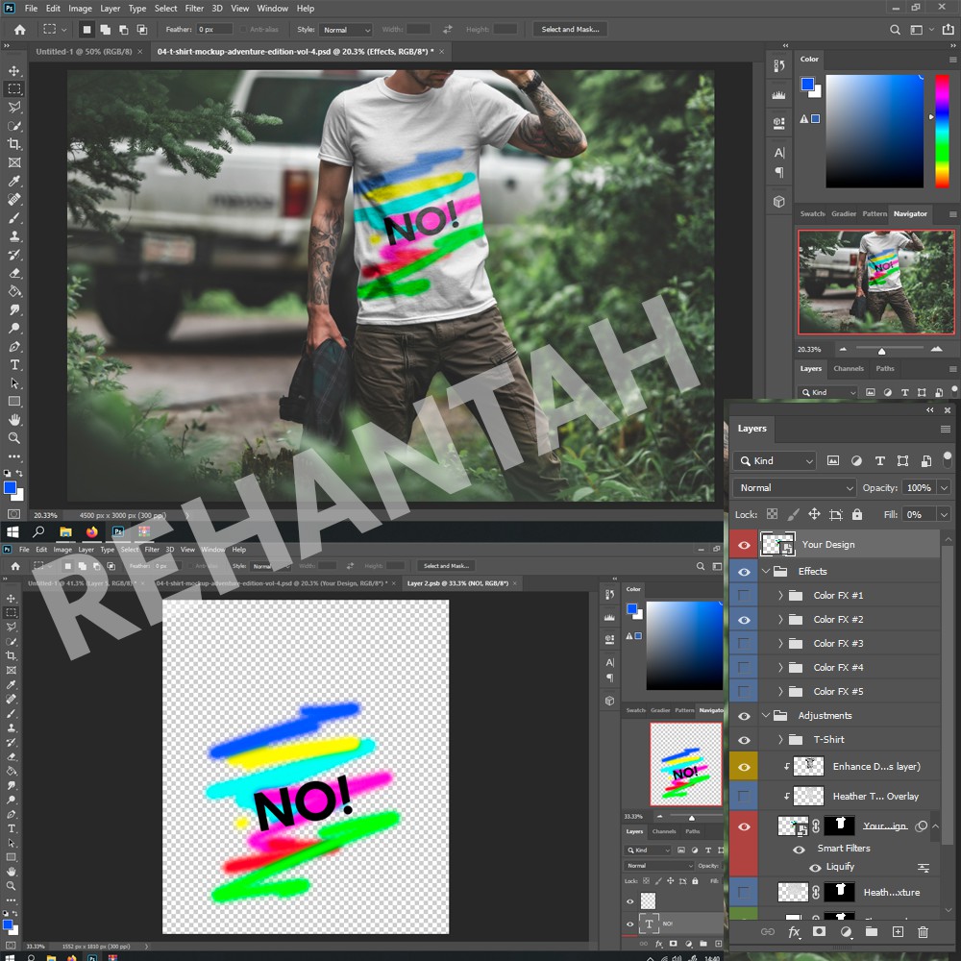This screenshot has width=961, height=961.
Task: Switch to the Channels tab
Action: tap(850, 368)
